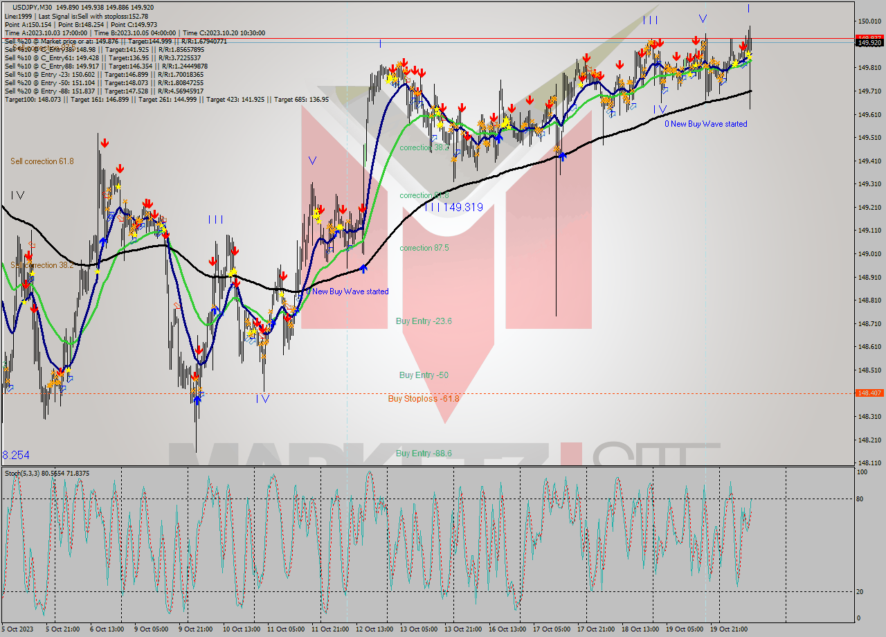This screenshot has height=637, width=886.
Task: Select the 'Stoch(5,3,3) 80.5654 71.8375' indicator label
Action: pos(47,474)
